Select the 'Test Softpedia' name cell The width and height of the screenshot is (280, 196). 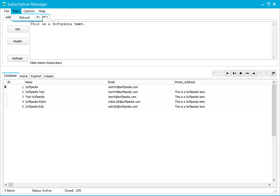coord(66,97)
